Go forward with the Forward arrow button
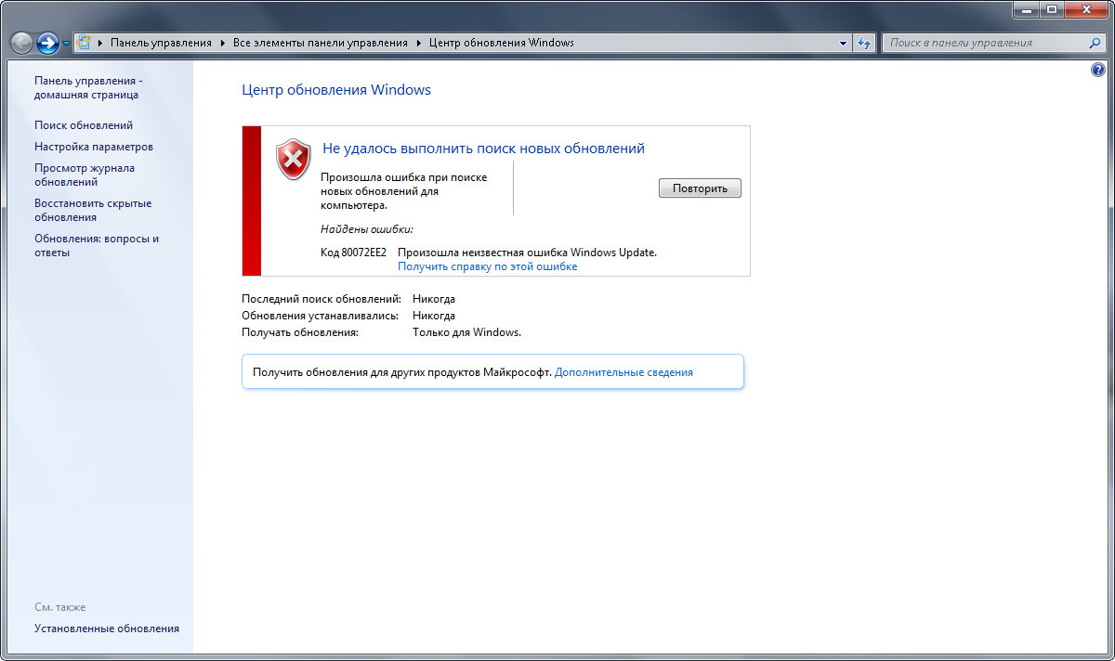Viewport: 1115px width, 661px height. pyautogui.click(x=47, y=43)
